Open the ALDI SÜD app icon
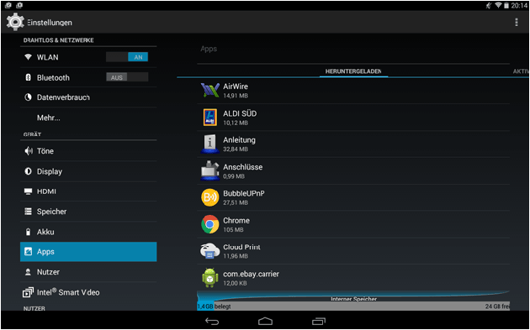 point(210,117)
